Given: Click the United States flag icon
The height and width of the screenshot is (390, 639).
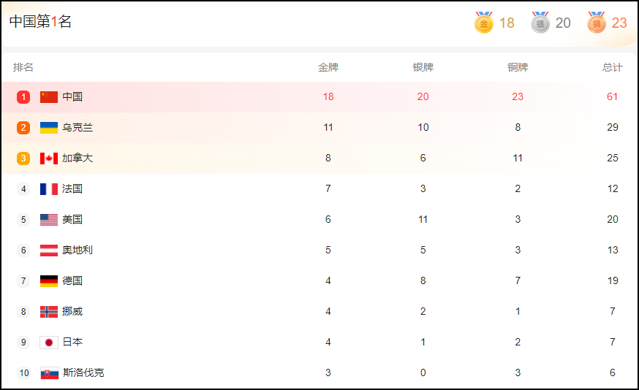Looking at the screenshot, I should click(x=49, y=219).
